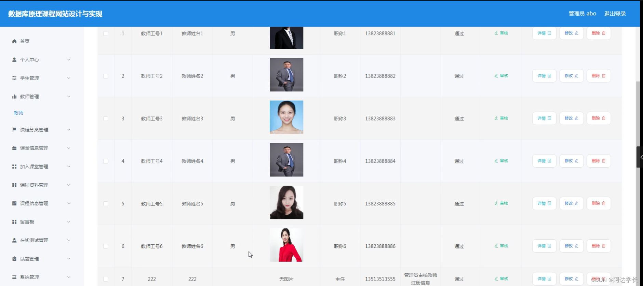The height and width of the screenshot is (286, 643).
Task: Click the 管理员 abo account label
Action: (582, 14)
